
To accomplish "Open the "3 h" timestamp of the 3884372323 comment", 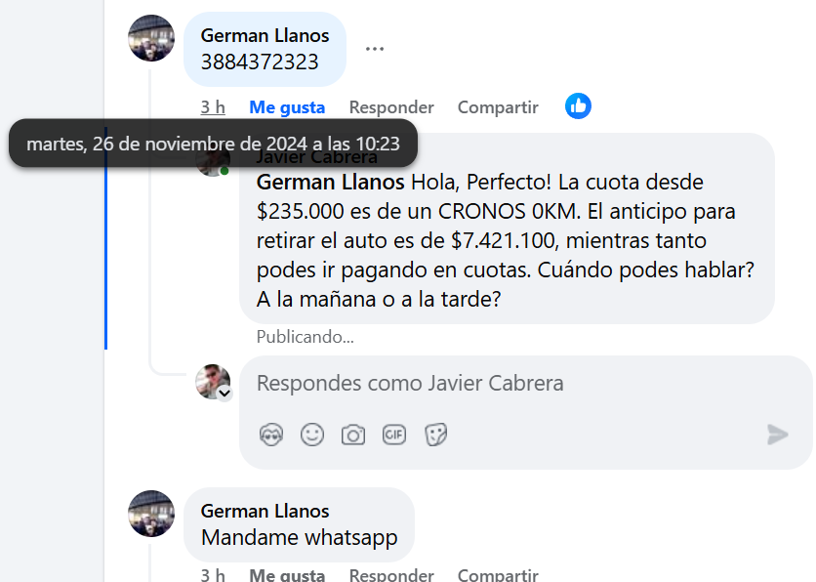I will point(213,107).
